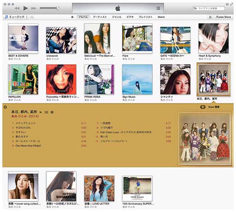Image resolution: width=236 pixels, height=212 pixels.
Task: Close the expanded album panel
Action: click(5, 107)
